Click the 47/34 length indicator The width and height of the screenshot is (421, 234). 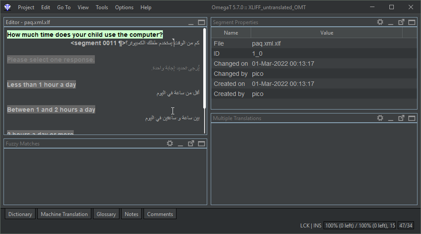[x=406, y=225]
